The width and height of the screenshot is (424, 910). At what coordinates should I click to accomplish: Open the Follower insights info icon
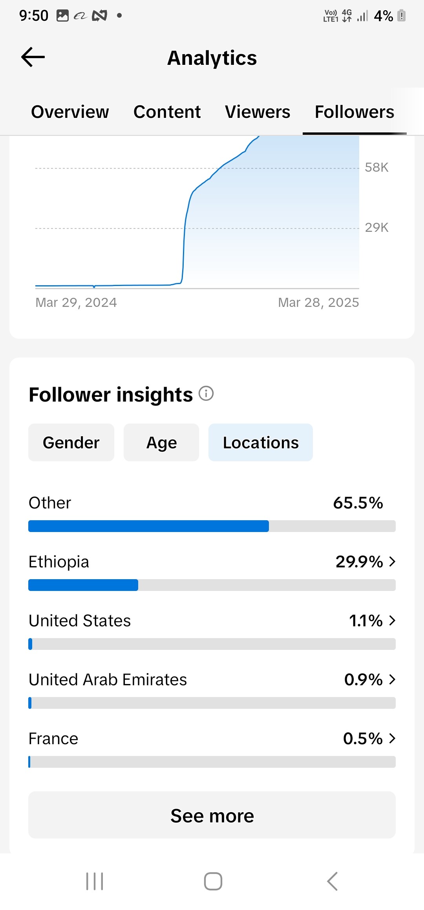click(206, 393)
